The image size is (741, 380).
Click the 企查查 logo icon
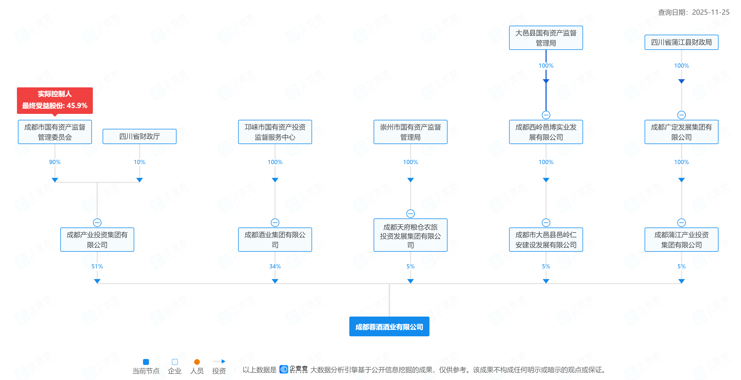click(x=284, y=369)
